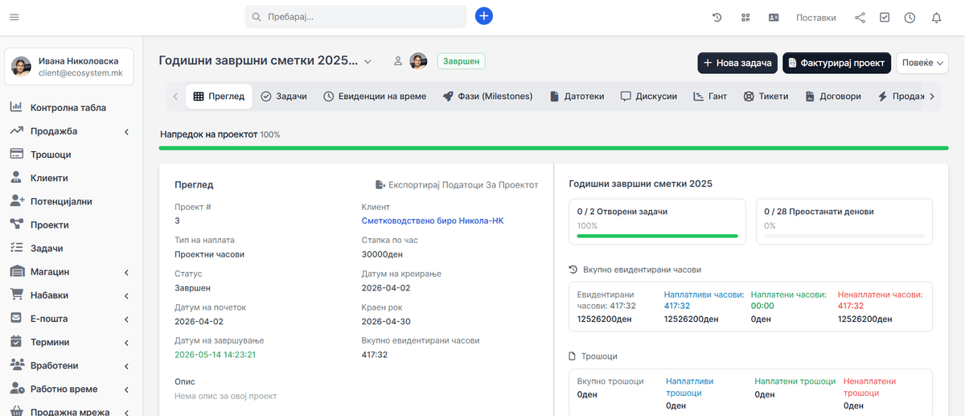Viewport: 965px width, 416px height.
Task: Open the Повеќе dropdown
Action: tap(922, 63)
